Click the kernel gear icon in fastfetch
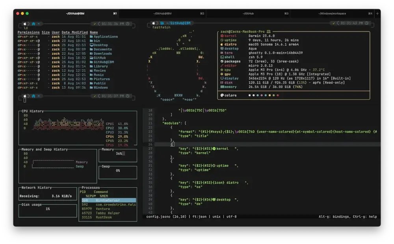This screenshot has height=244, width=394. click(x=222, y=36)
